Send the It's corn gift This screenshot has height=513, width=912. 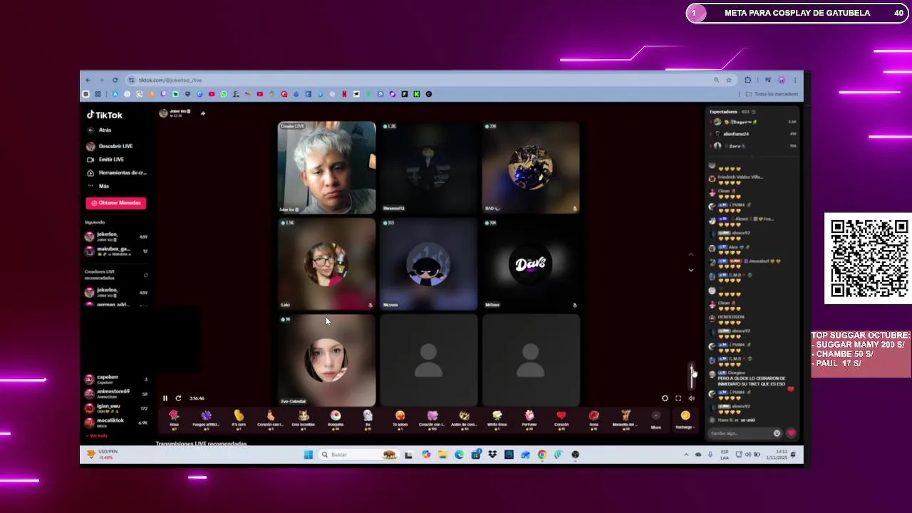[239, 419]
